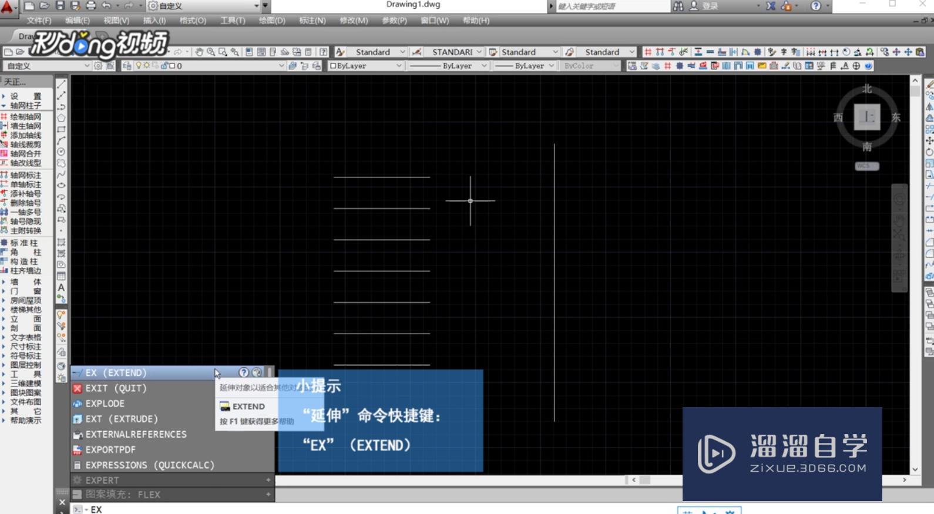
Task: Toggle the layer 0 on/off lightbulb
Action: point(139,66)
